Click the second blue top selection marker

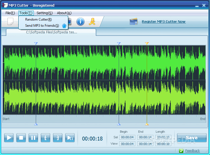pos(119,43)
